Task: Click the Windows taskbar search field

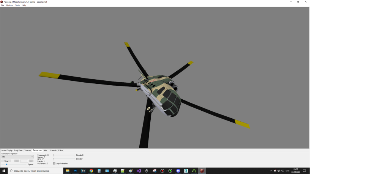Action: (x=36, y=171)
